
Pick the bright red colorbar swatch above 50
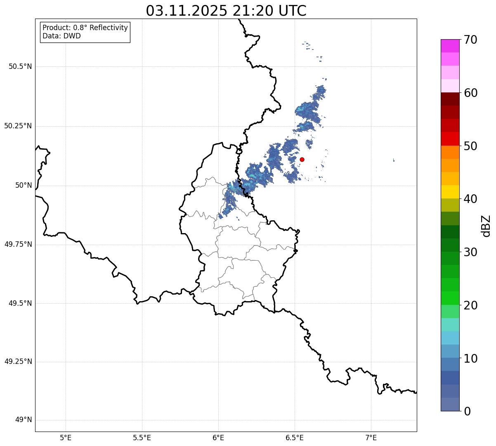coord(450,139)
